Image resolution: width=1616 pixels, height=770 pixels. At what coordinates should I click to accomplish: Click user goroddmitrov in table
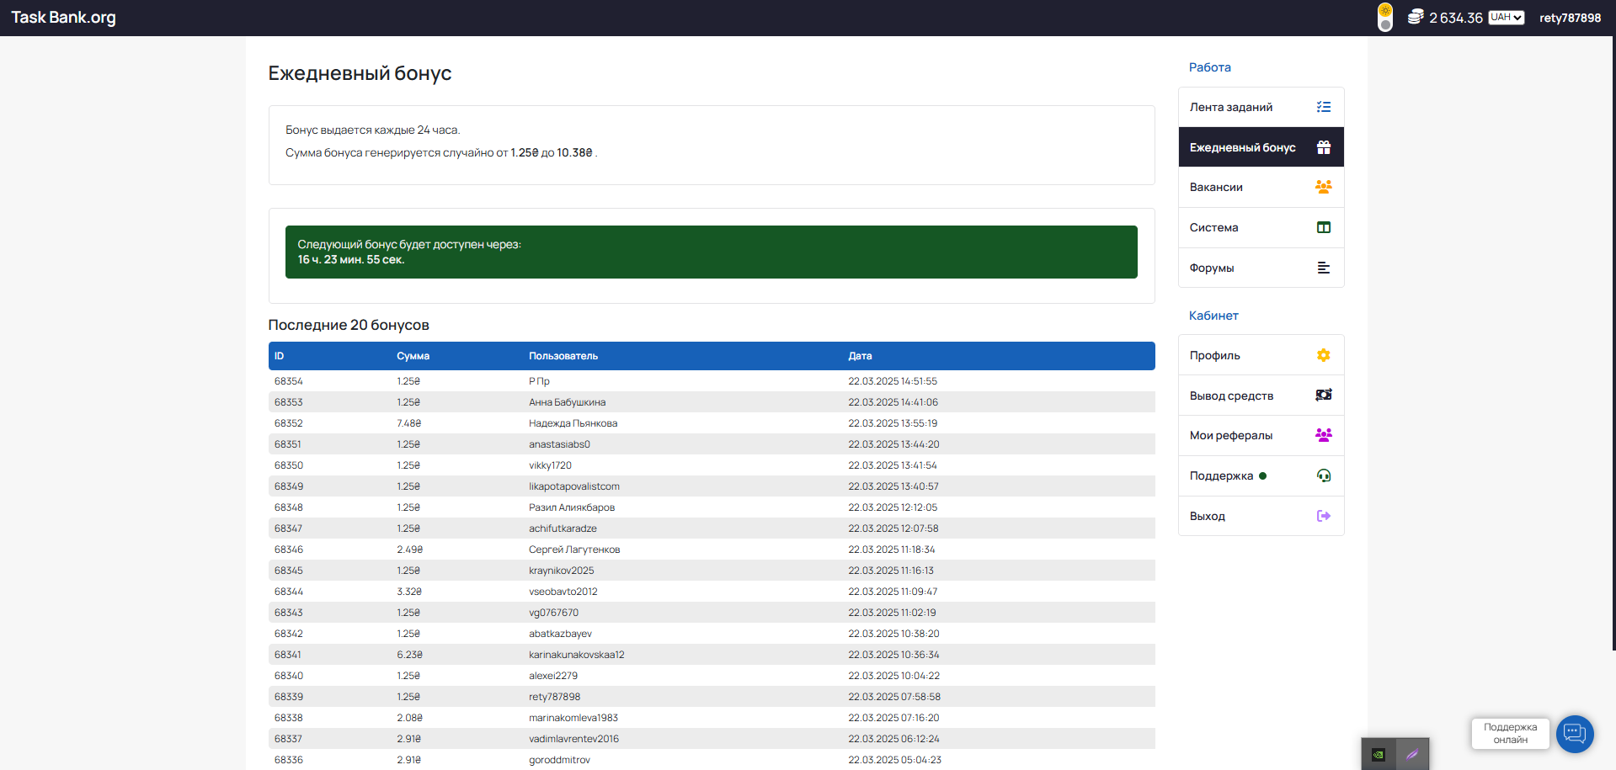[x=559, y=760]
